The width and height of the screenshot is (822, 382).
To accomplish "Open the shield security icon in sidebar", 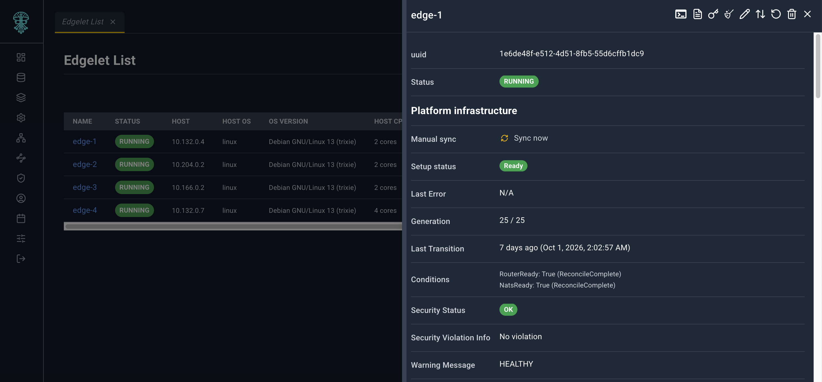I will (21, 178).
